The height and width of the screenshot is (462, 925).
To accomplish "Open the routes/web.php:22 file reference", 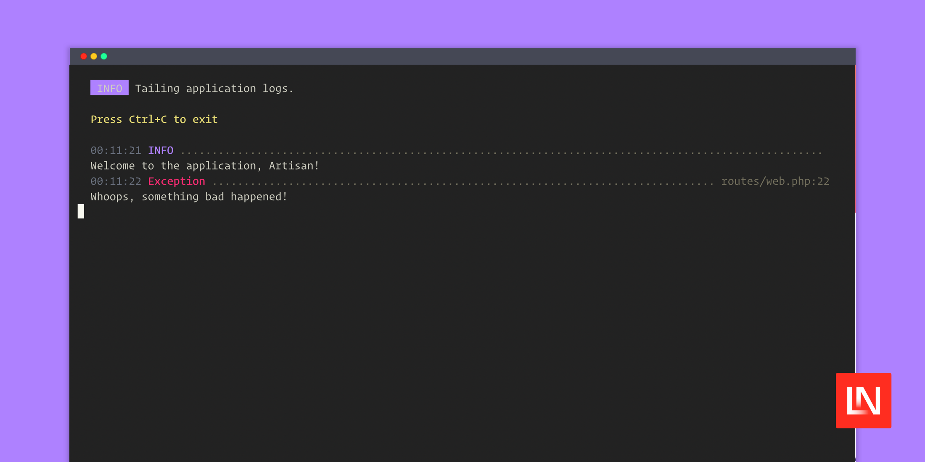I will pyautogui.click(x=775, y=181).
